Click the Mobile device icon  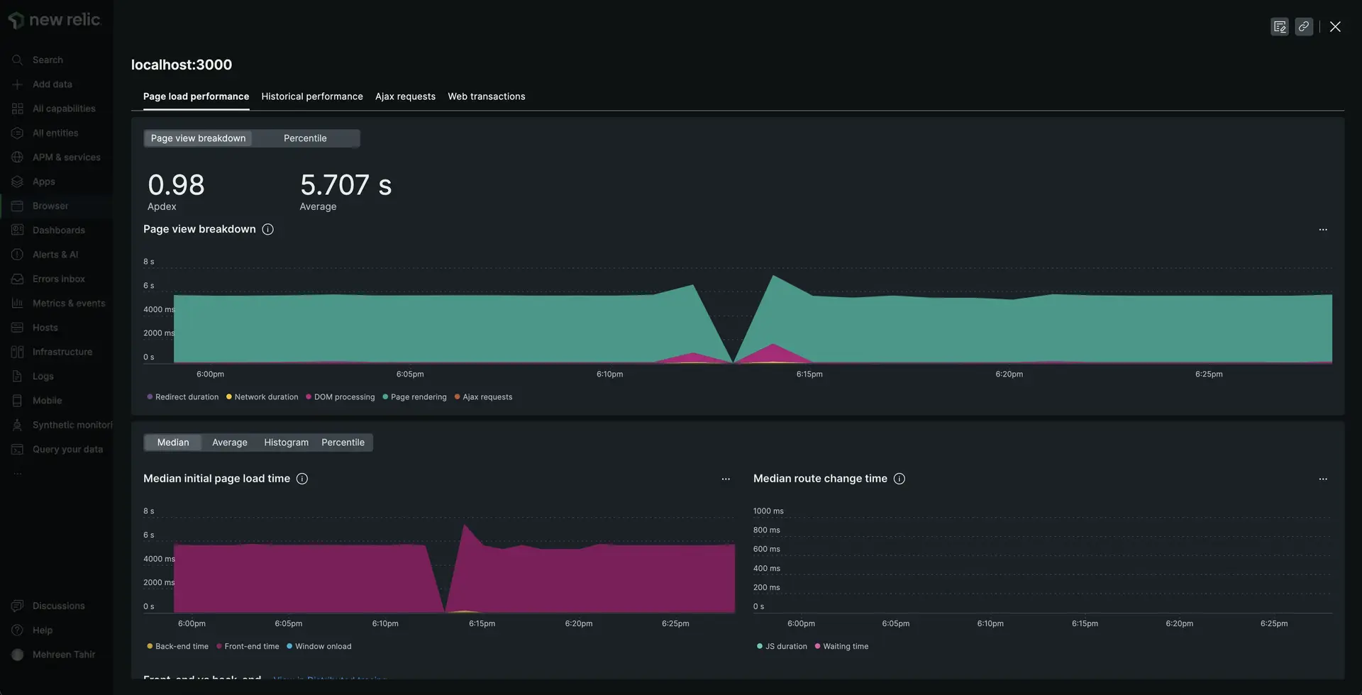(x=18, y=401)
